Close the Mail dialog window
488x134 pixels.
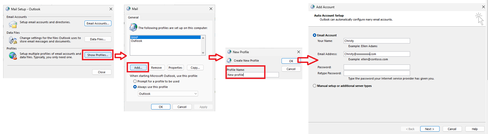click(x=211, y=9)
